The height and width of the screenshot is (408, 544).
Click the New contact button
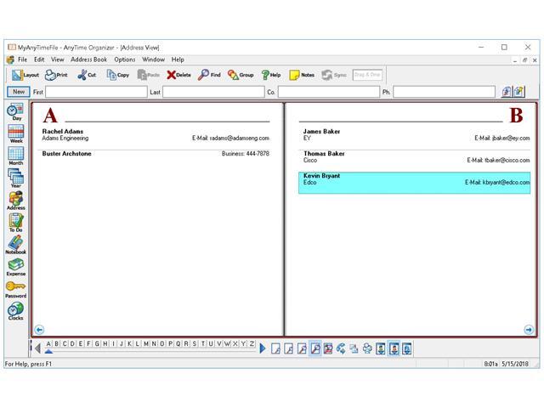(18, 92)
